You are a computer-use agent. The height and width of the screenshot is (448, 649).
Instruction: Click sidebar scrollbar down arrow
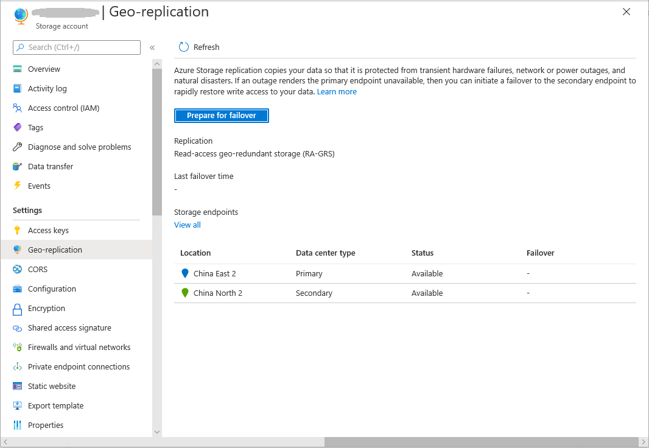pyautogui.click(x=157, y=432)
